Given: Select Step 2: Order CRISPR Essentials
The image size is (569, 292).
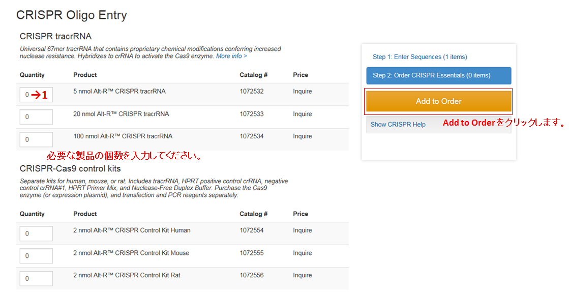Looking at the screenshot, I should (x=438, y=75).
